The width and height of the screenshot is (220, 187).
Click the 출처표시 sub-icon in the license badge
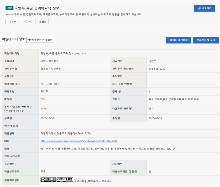click(x=67, y=179)
